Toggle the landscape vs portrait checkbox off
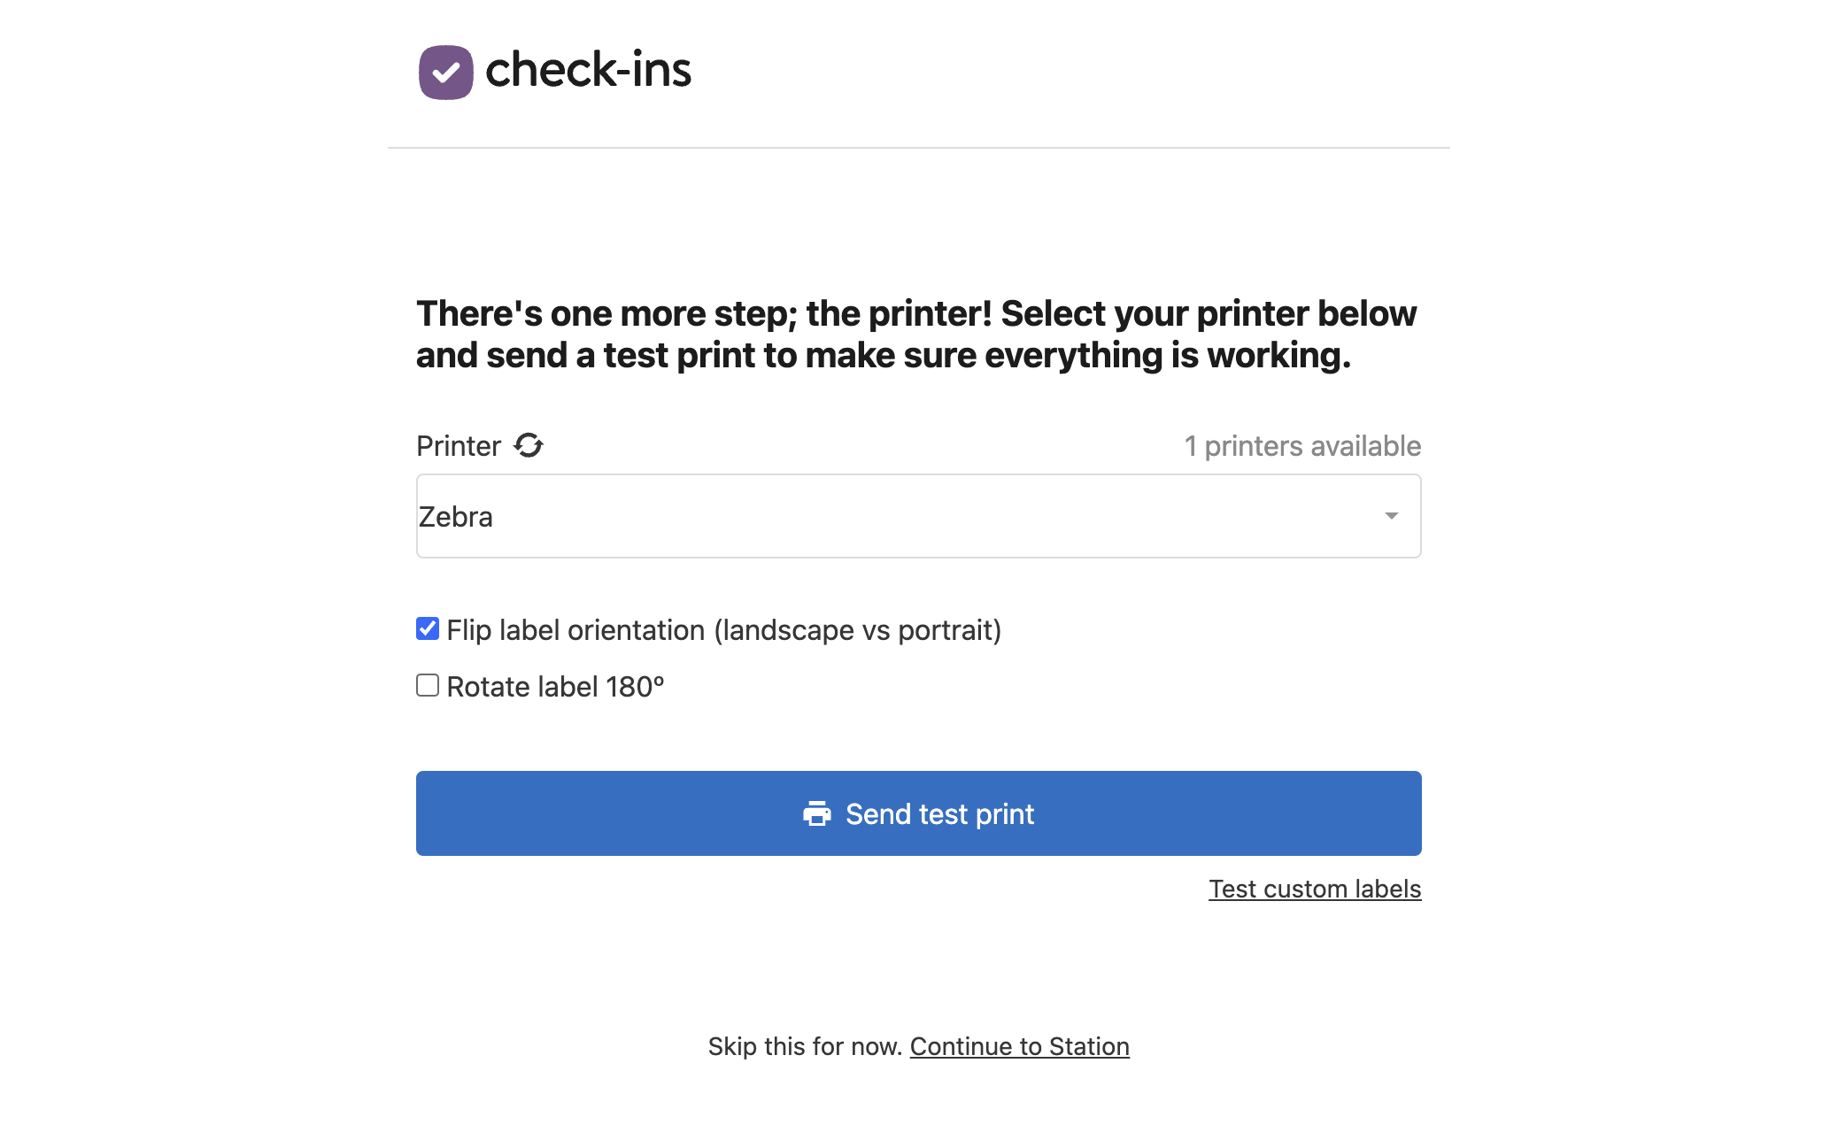The image size is (1838, 1140). [428, 628]
